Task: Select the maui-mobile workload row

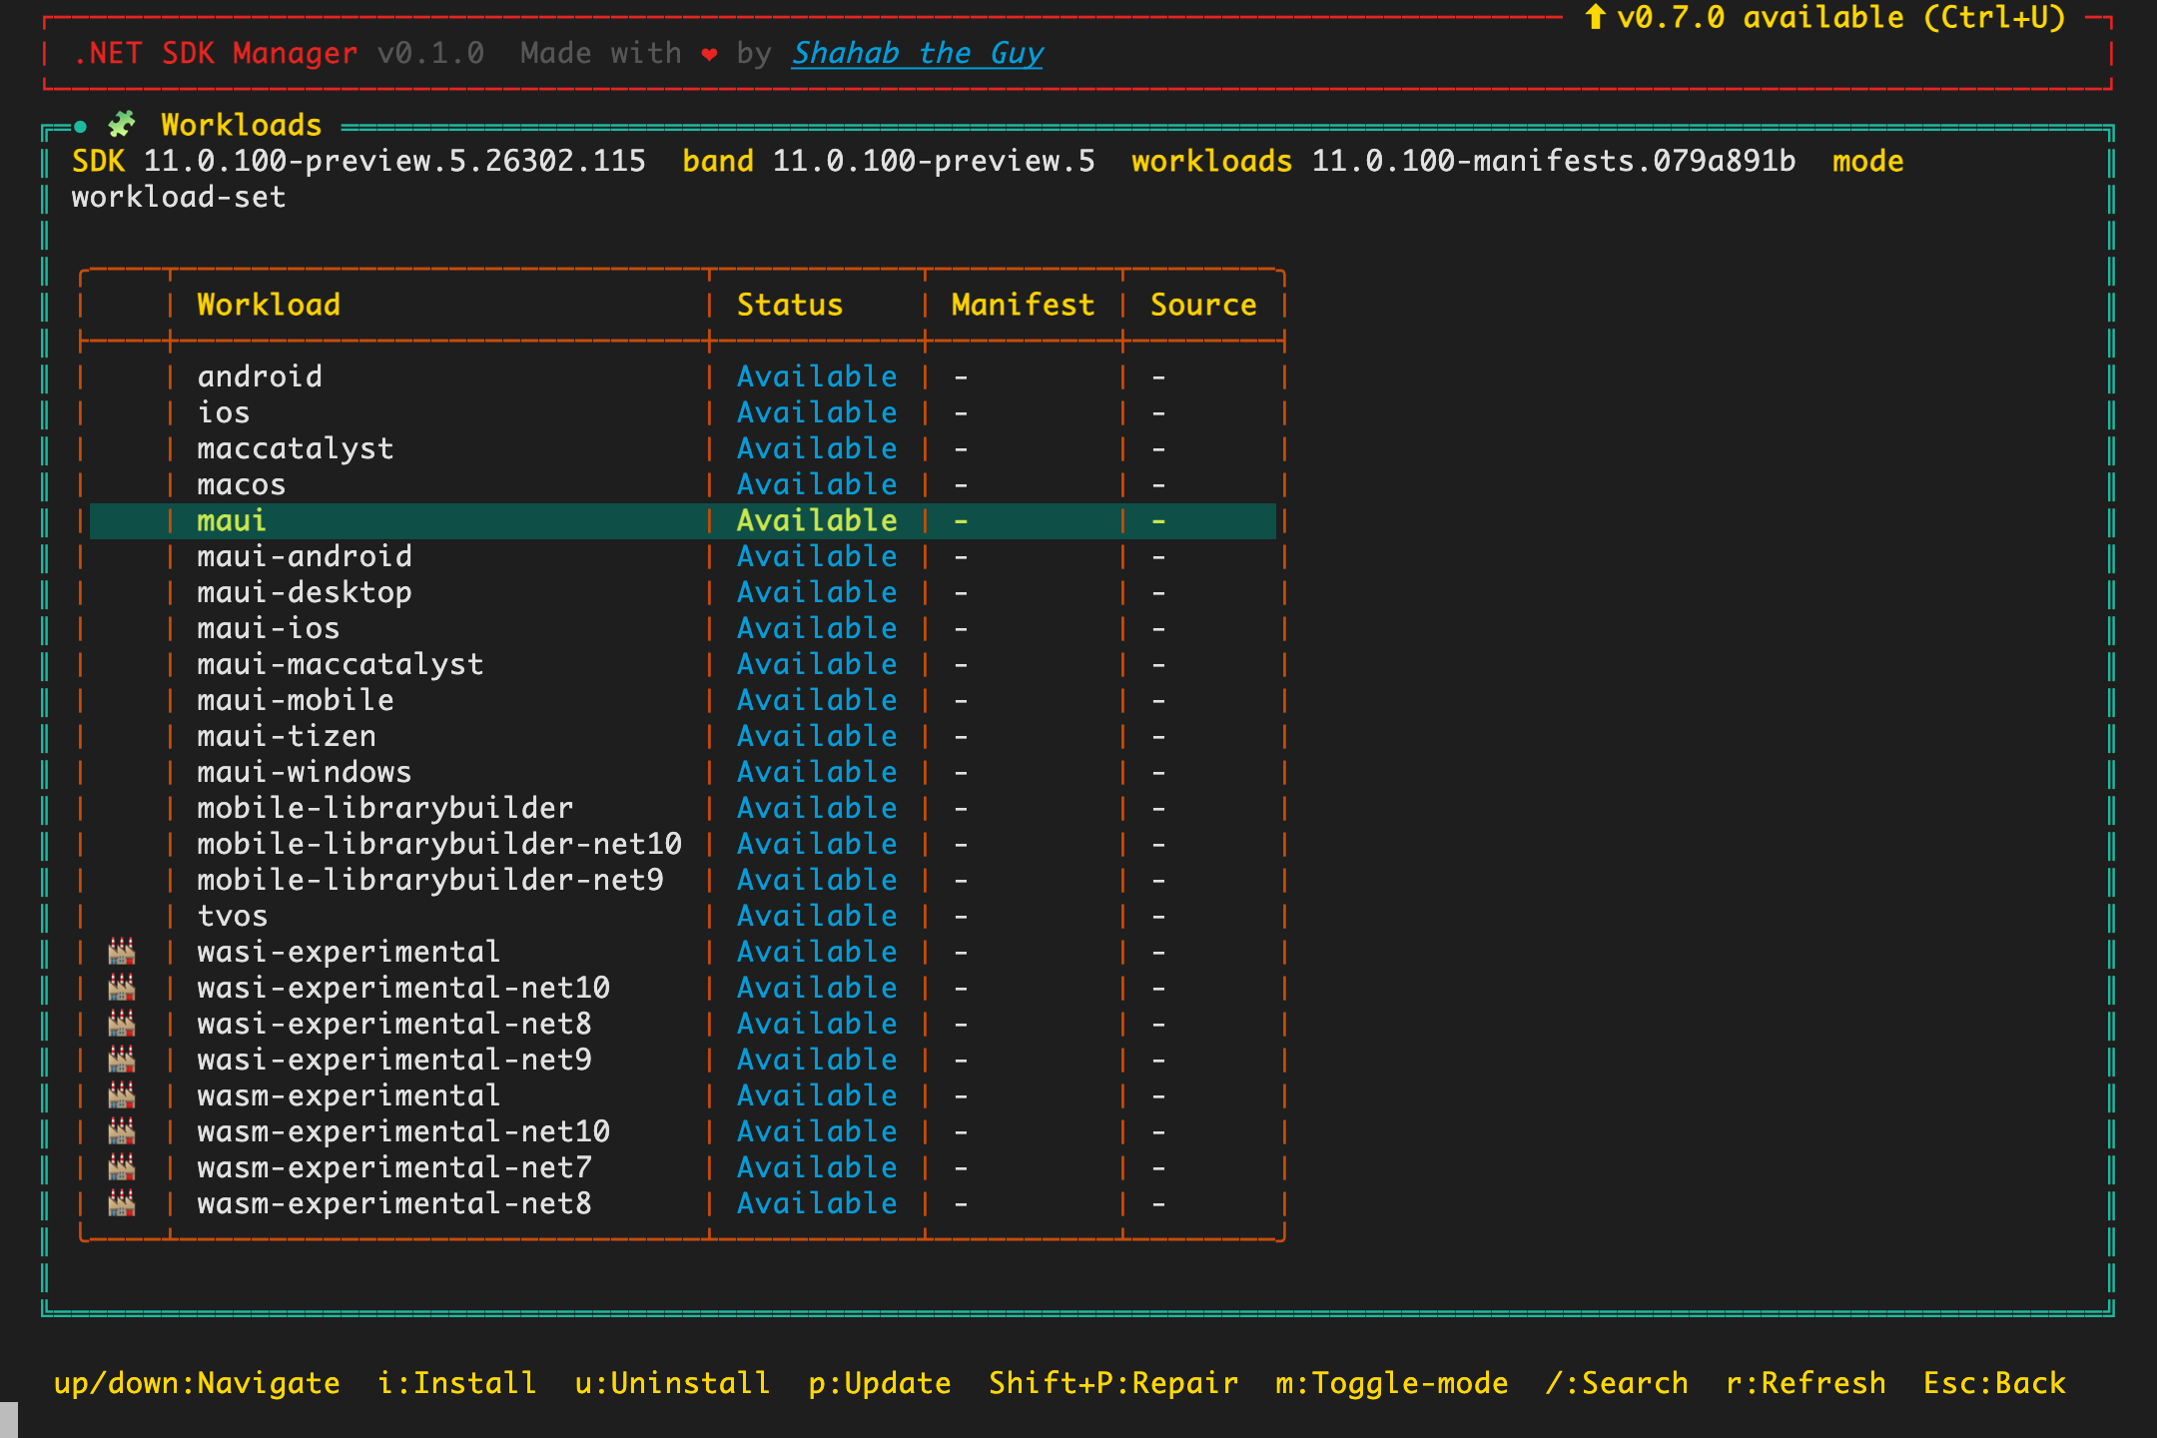Action: tap(683, 700)
